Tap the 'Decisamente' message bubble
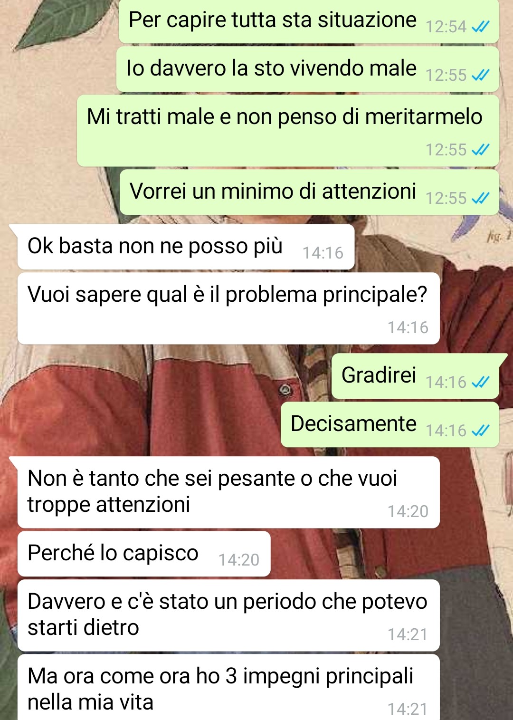Viewport: 513px width, 720px height. [x=390, y=424]
